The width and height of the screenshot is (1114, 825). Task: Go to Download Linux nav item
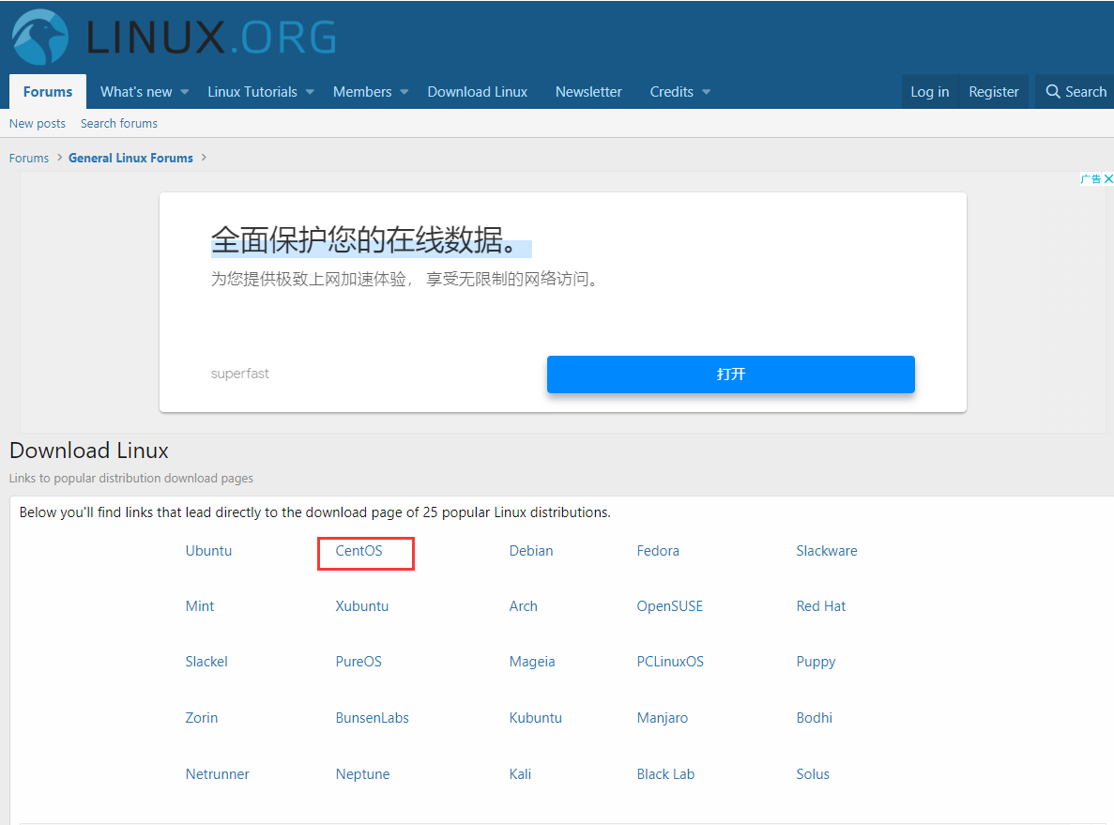coord(478,92)
